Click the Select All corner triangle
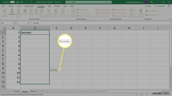This screenshot has width=172, height=96. tap(4, 28)
